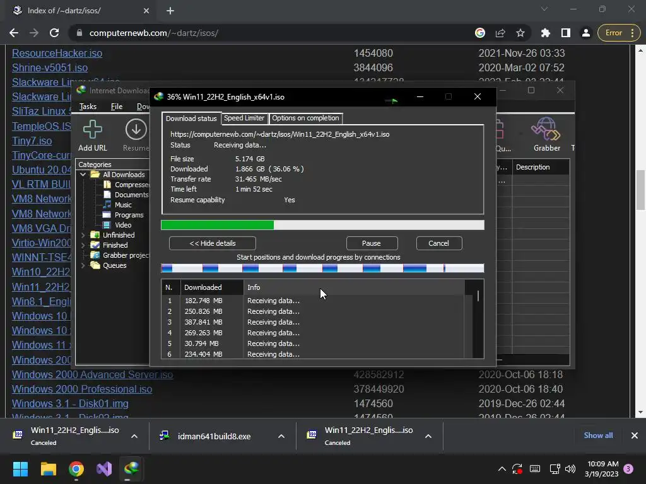This screenshot has height=484, width=646.
Task: Click the green download progress bar
Action: click(x=322, y=225)
